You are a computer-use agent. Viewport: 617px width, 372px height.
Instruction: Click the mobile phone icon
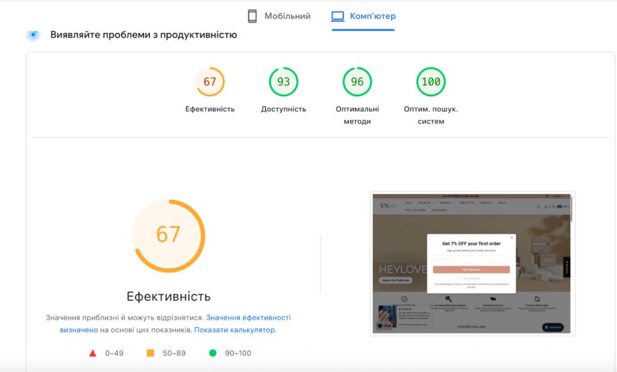252,16
